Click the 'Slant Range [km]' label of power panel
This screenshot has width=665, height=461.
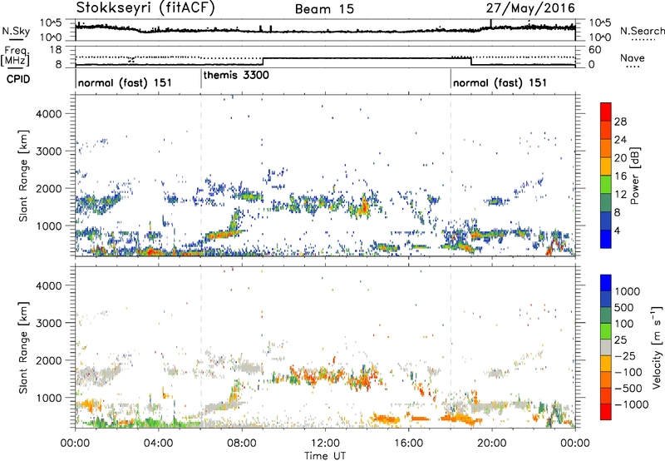23,176
